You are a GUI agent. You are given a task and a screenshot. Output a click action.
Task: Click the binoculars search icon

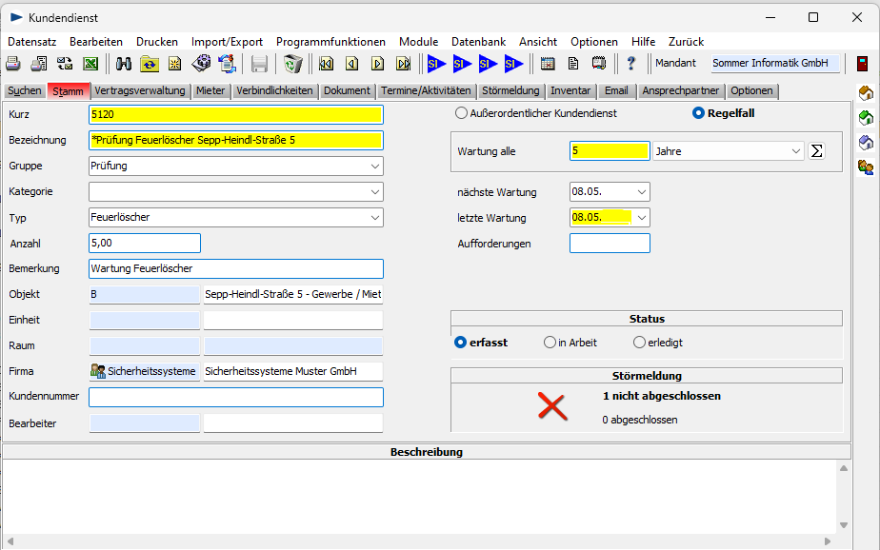[124, 64]
